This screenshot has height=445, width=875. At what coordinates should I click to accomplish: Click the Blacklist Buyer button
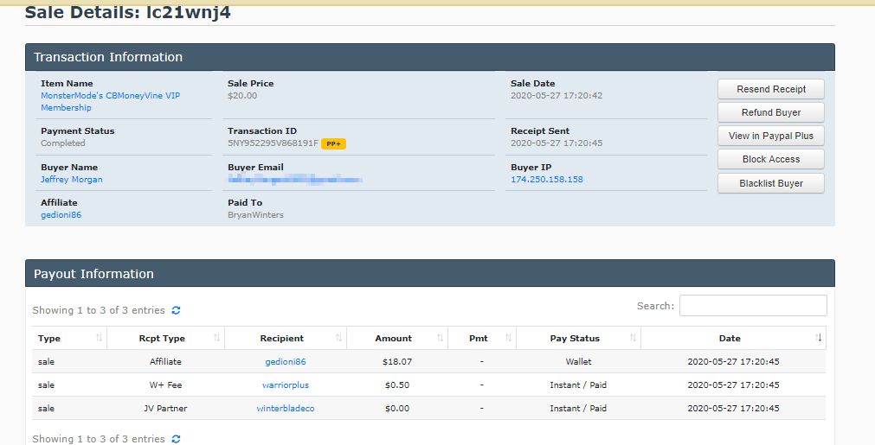[x=770, y=183]
